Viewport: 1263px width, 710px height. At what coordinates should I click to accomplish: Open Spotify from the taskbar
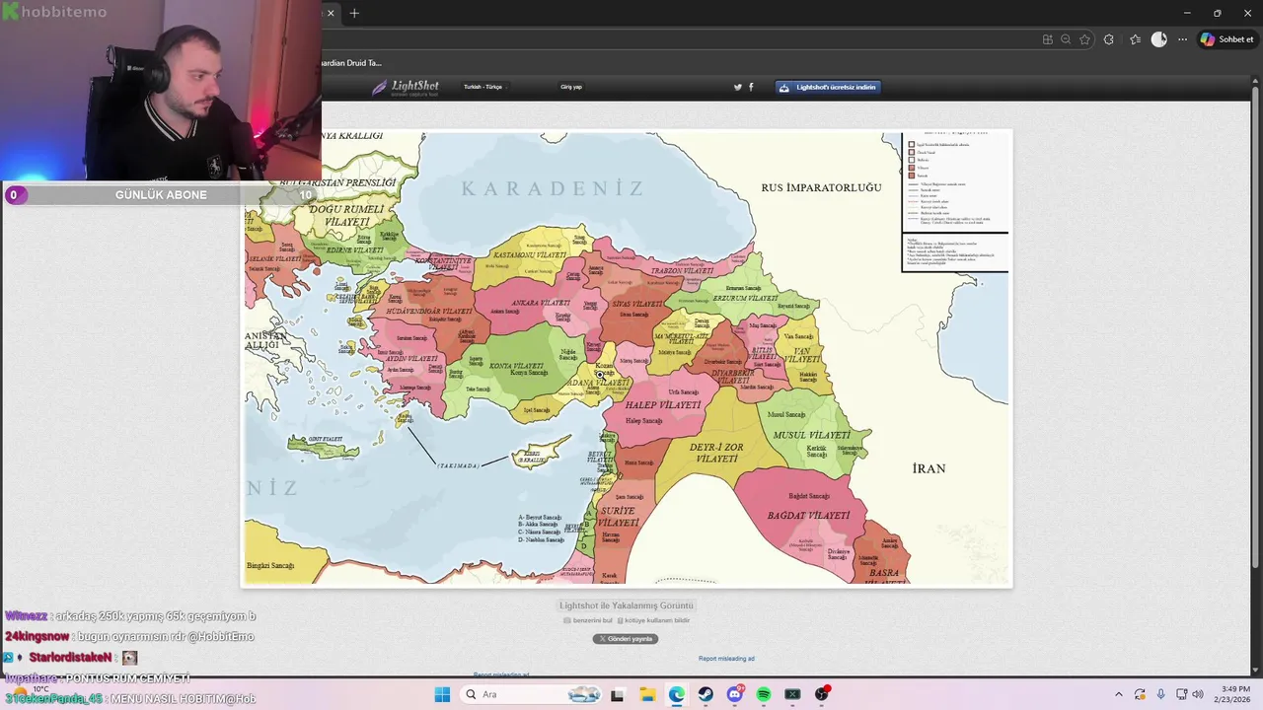(x=764, y=694)
